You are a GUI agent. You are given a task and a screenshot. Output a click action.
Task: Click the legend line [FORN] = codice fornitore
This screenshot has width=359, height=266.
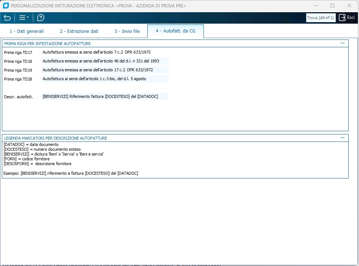click(27, 159)
